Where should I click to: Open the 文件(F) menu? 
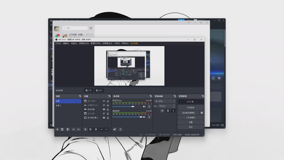58,43
